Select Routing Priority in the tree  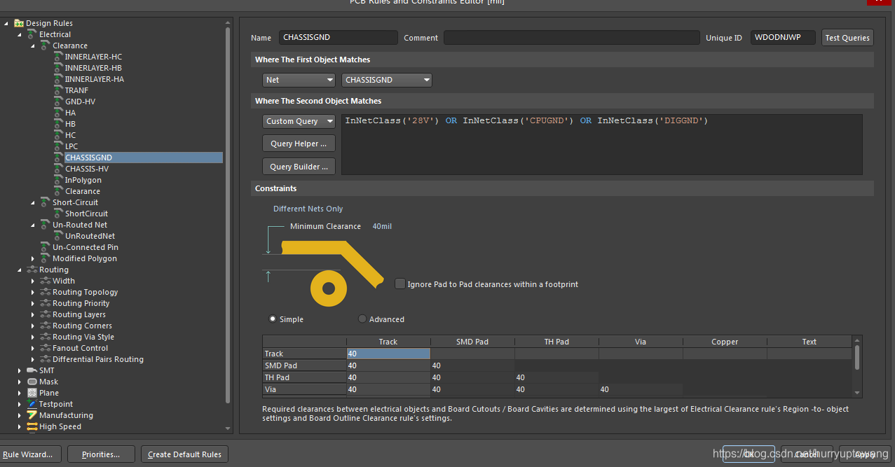pos(81,303)
